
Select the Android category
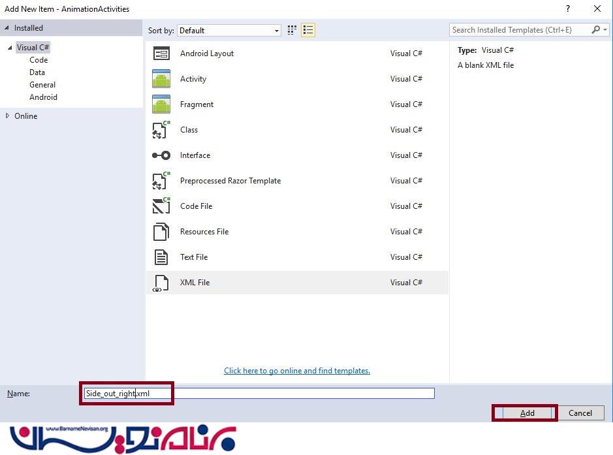[x=43, y=97]
